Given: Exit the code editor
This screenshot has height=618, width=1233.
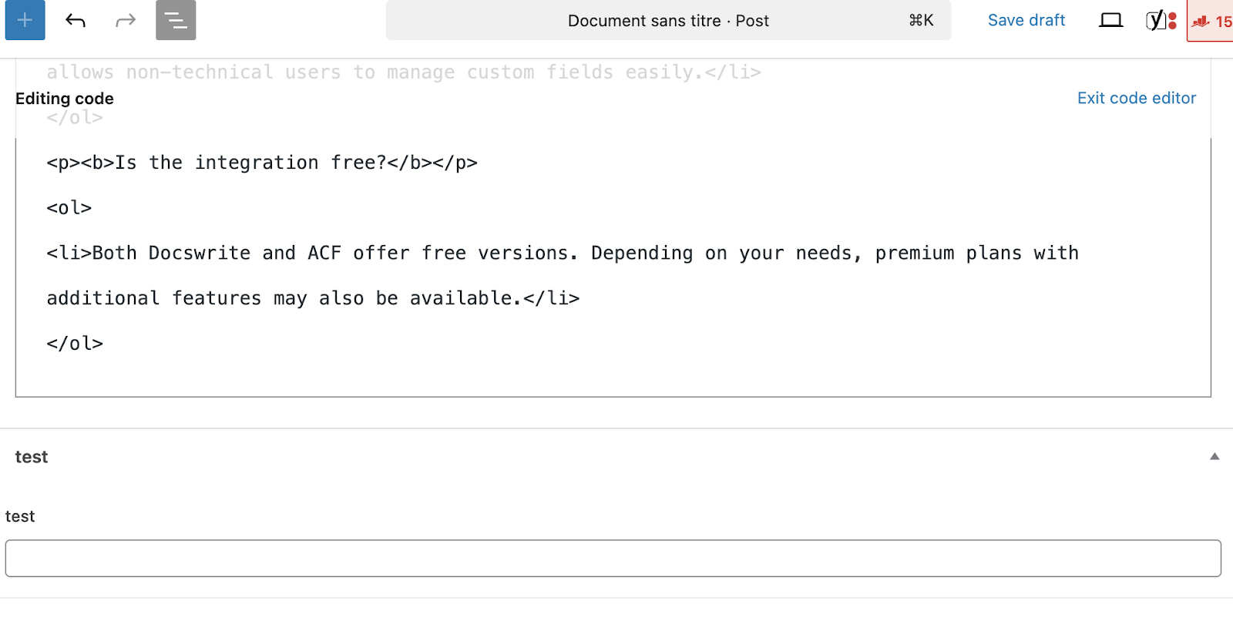Looking at the screenshot, I should 1137,98.
